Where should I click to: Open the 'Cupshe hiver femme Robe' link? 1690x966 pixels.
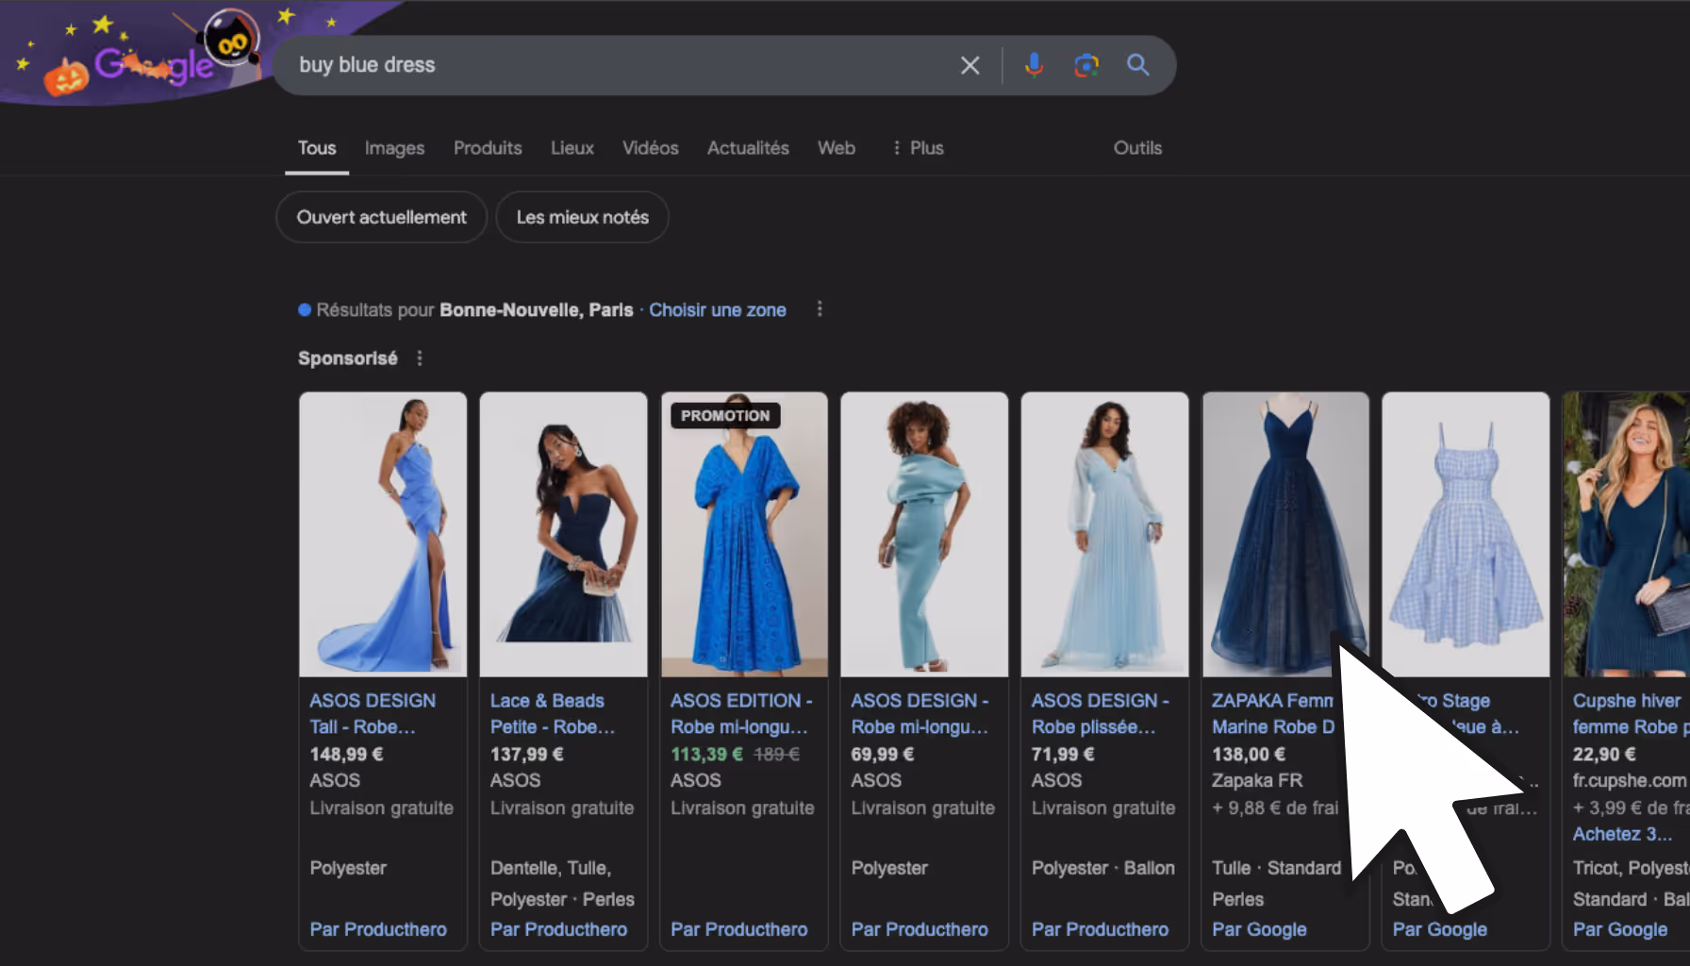[1631, 714]
